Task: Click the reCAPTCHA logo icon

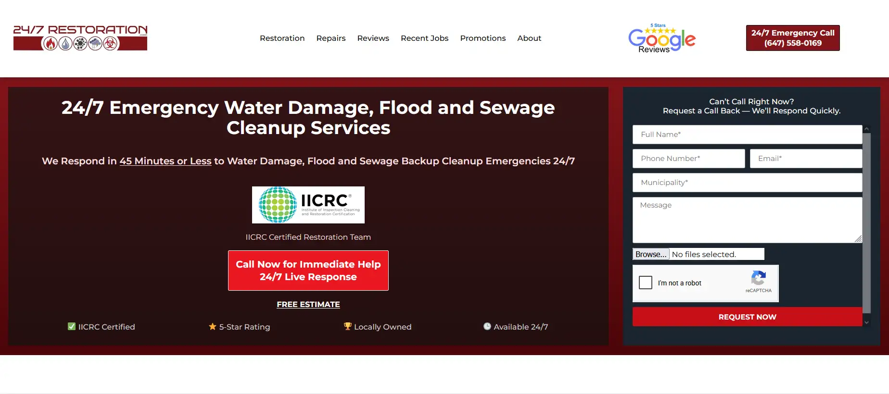Action: (759, 278)
